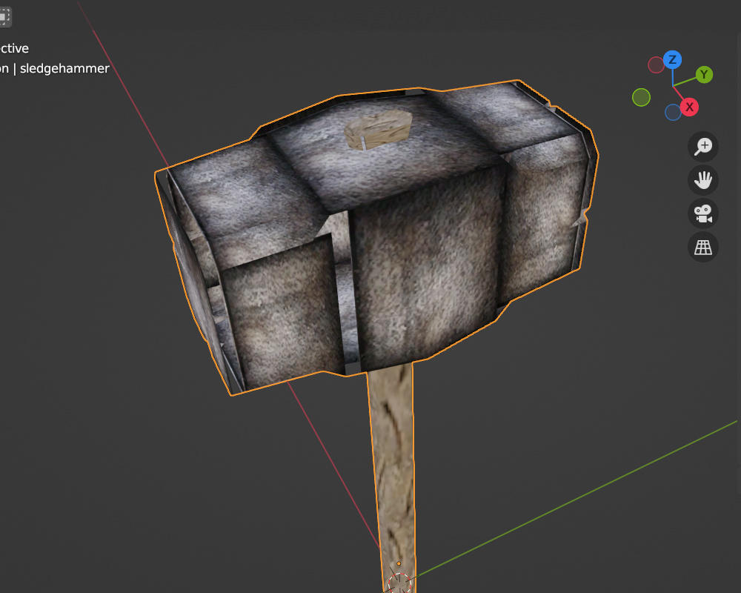
Task: Click the "sledgehammer" overlay text
Action: point(64,68)
